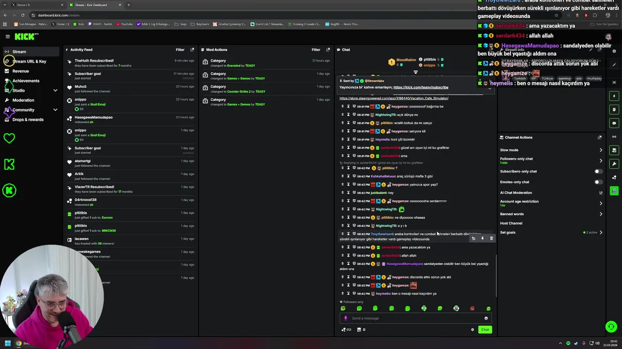Click Gaming tag under Stream info
Image resolution: width=622 pixels, height=349 pixels.
[564, 79]
